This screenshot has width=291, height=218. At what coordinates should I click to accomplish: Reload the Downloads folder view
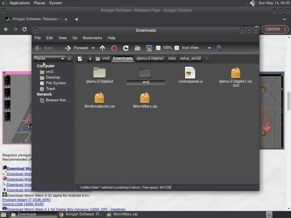pos(126,48)
